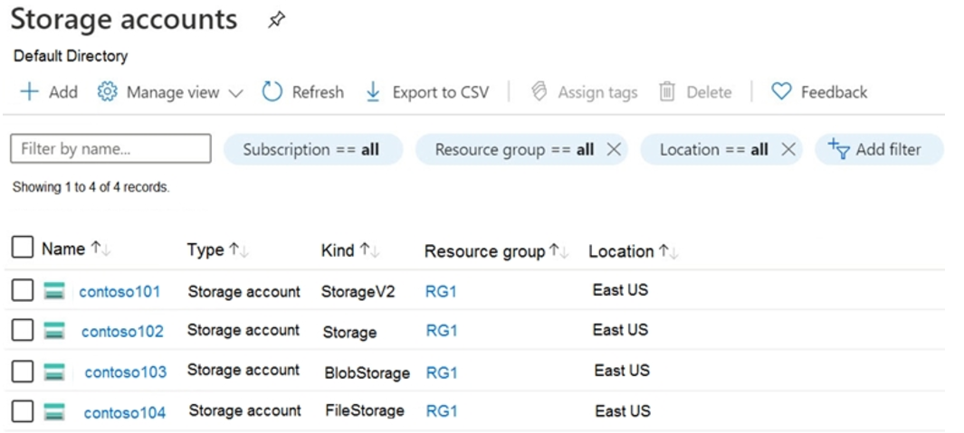Click the pin icon beside Storage accounts title
Image resolution: width=964 pixels, height=433 pixels.
tap(277, 20)
